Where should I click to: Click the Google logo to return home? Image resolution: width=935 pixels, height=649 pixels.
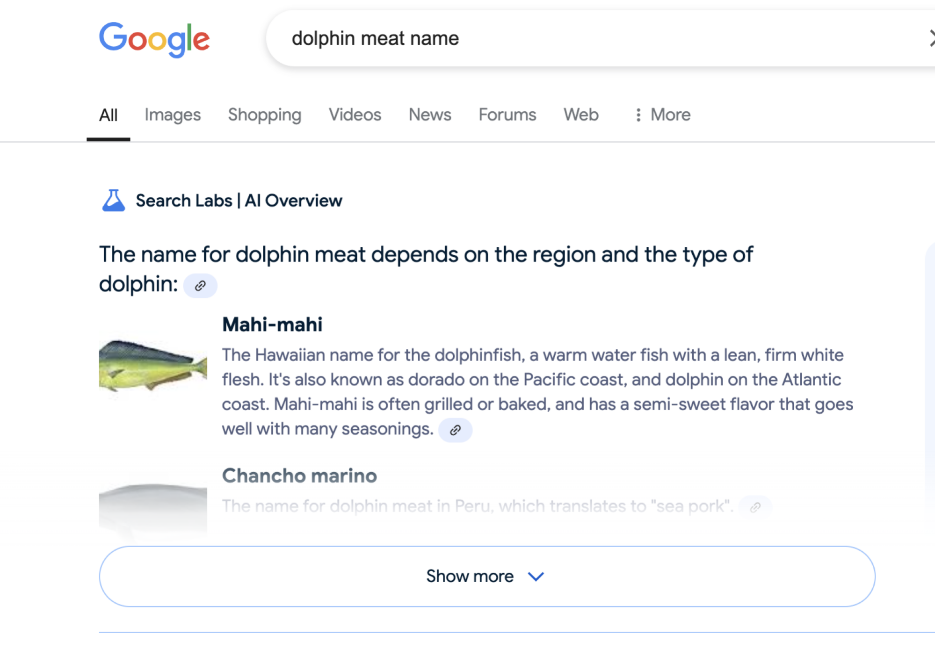coord(155,39)
